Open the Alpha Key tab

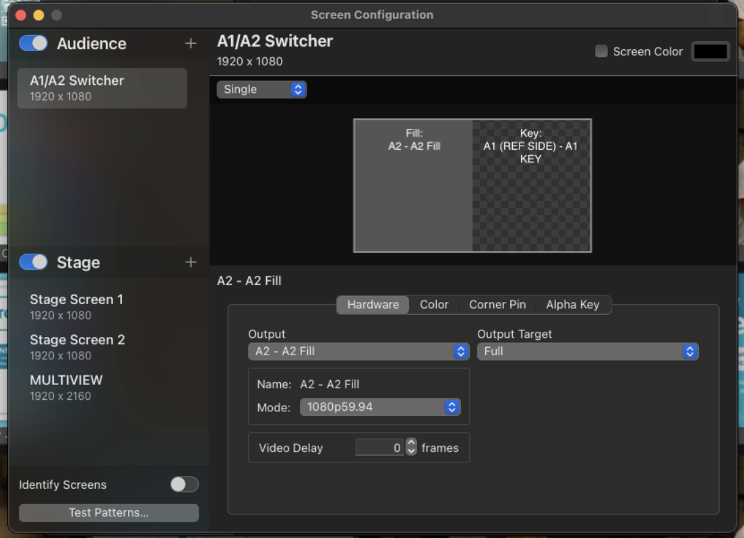click(x=572, y=304)
